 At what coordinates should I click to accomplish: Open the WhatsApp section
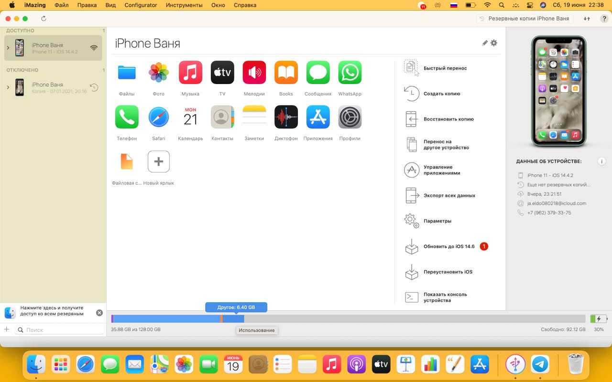pos(350,73)
